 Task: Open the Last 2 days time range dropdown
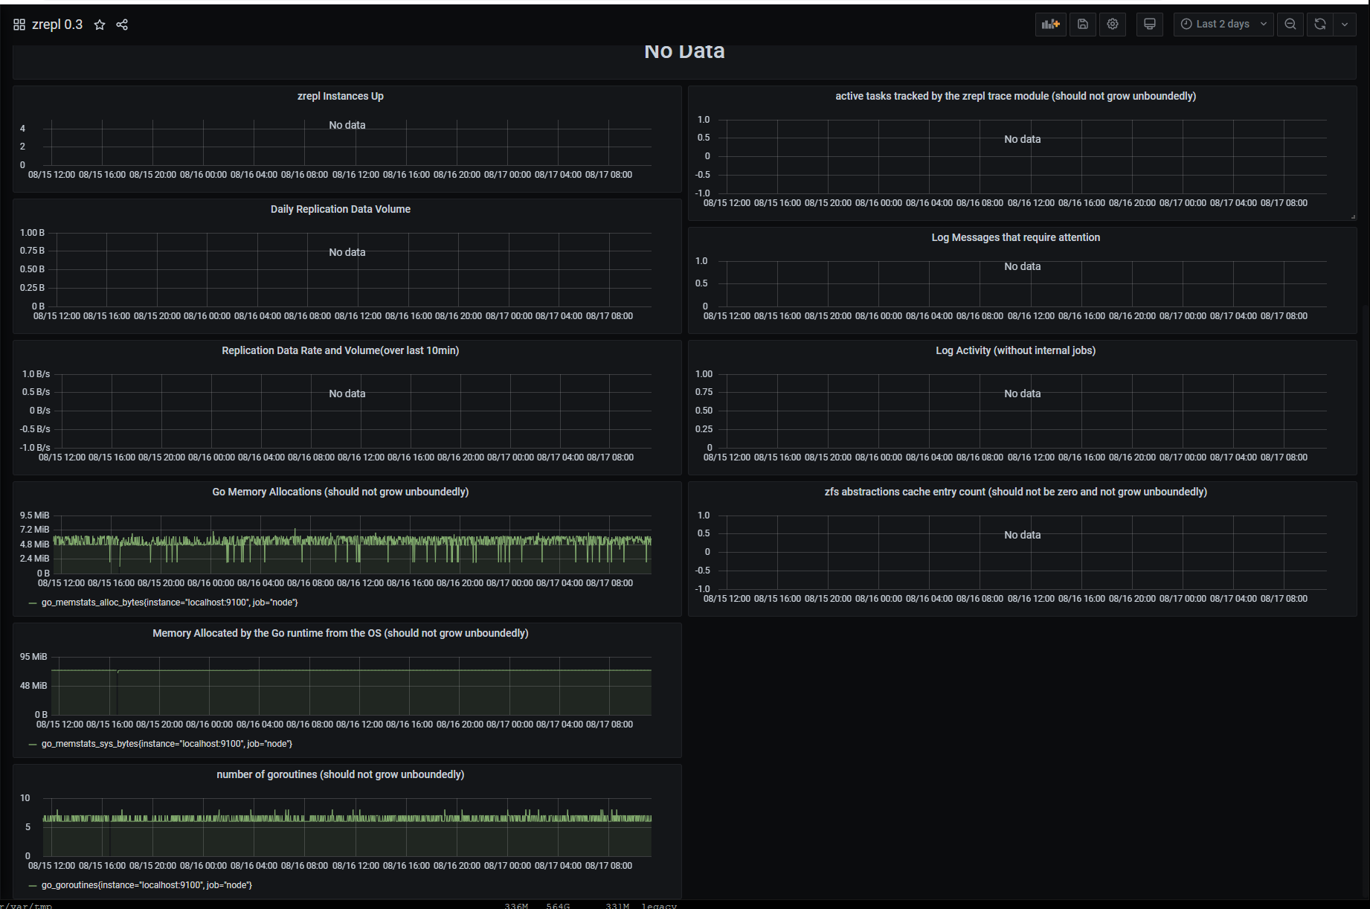click(1223, 24)
